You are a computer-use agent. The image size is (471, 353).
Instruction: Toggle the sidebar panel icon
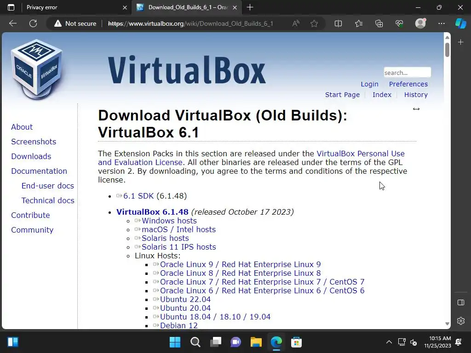[x=461, y=302]
